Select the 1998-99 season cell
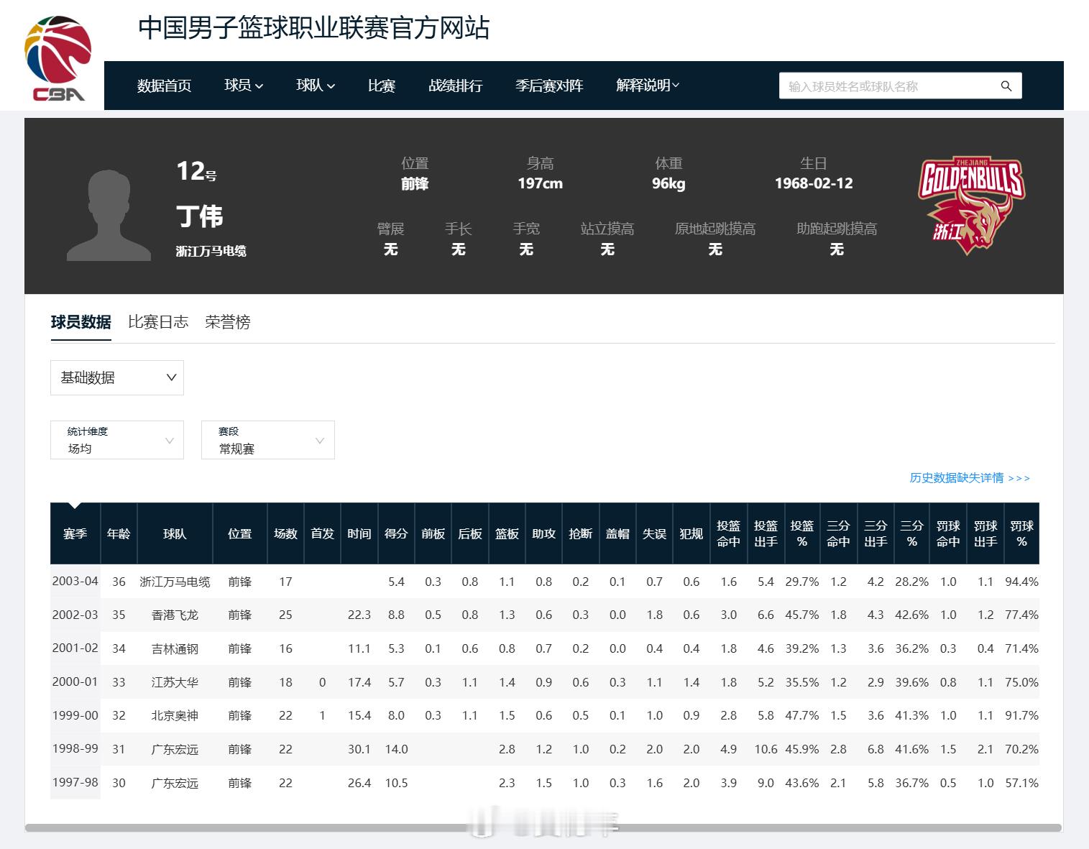This screenshot has width=1089, height=849. click(75, 749)
